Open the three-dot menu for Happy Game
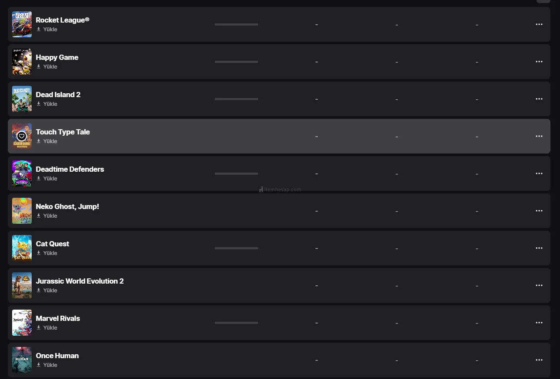This screenshot has height=379, width=560. [x=539, y=62]
